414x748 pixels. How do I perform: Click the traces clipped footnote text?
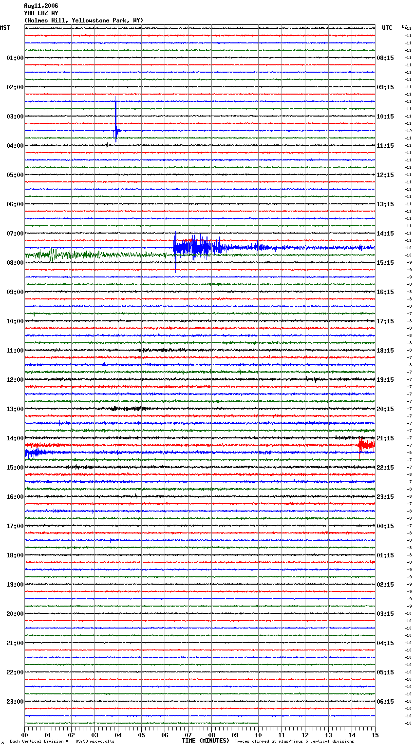pos(294,742)
